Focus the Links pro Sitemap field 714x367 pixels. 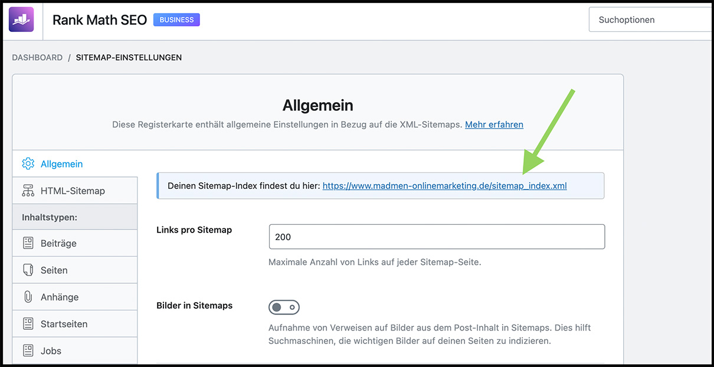437,237
